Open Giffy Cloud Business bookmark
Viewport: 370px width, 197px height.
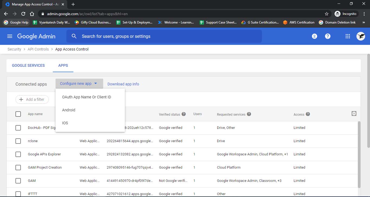pos(93,22)
